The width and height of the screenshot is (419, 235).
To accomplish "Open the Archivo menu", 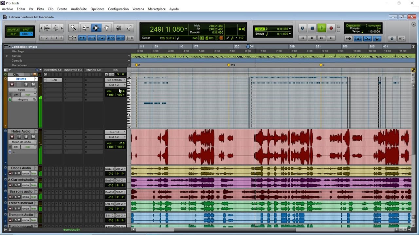I will (8, 9).
